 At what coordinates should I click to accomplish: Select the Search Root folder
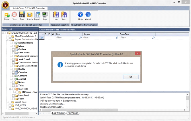[20, 102]
